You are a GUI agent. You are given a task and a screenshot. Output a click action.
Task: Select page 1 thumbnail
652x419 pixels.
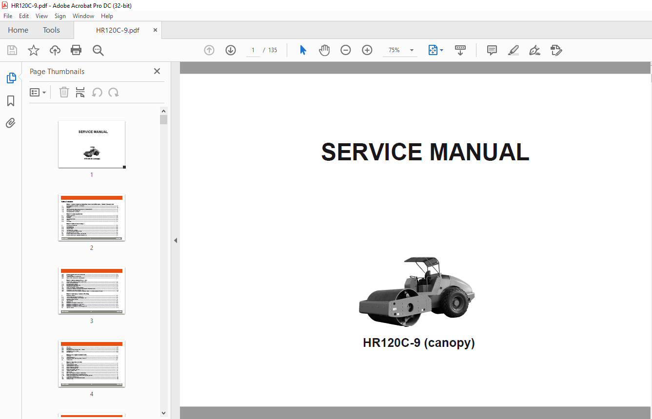[x=92, y=144]
